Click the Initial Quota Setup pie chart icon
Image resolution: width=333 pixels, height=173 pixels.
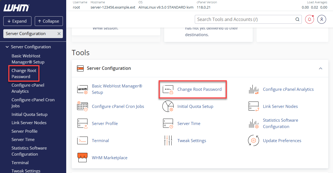[x=168, y=106]
